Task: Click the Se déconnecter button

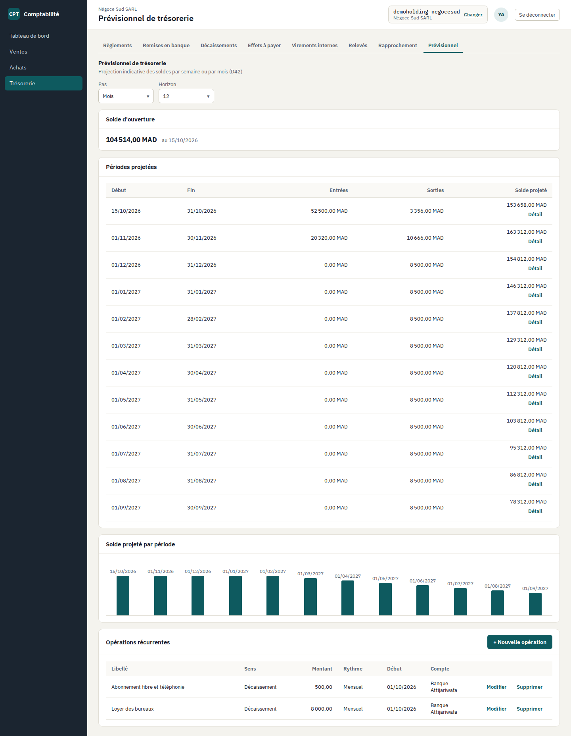Action: (537, 15)
